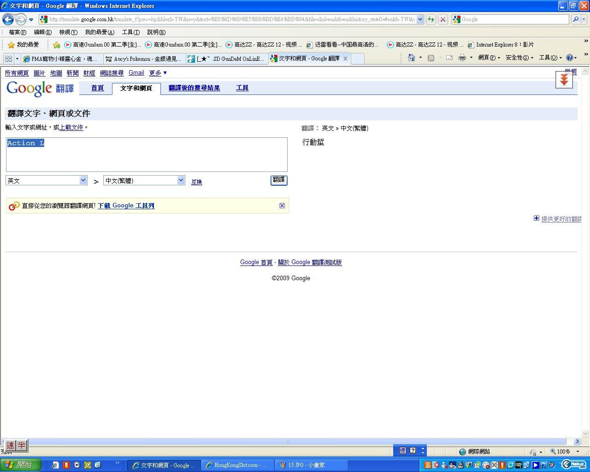This screenshot has width=590, height=472.
Task: Switch to the SD GunDaM OnLinE tab
Action: point(227,59)
